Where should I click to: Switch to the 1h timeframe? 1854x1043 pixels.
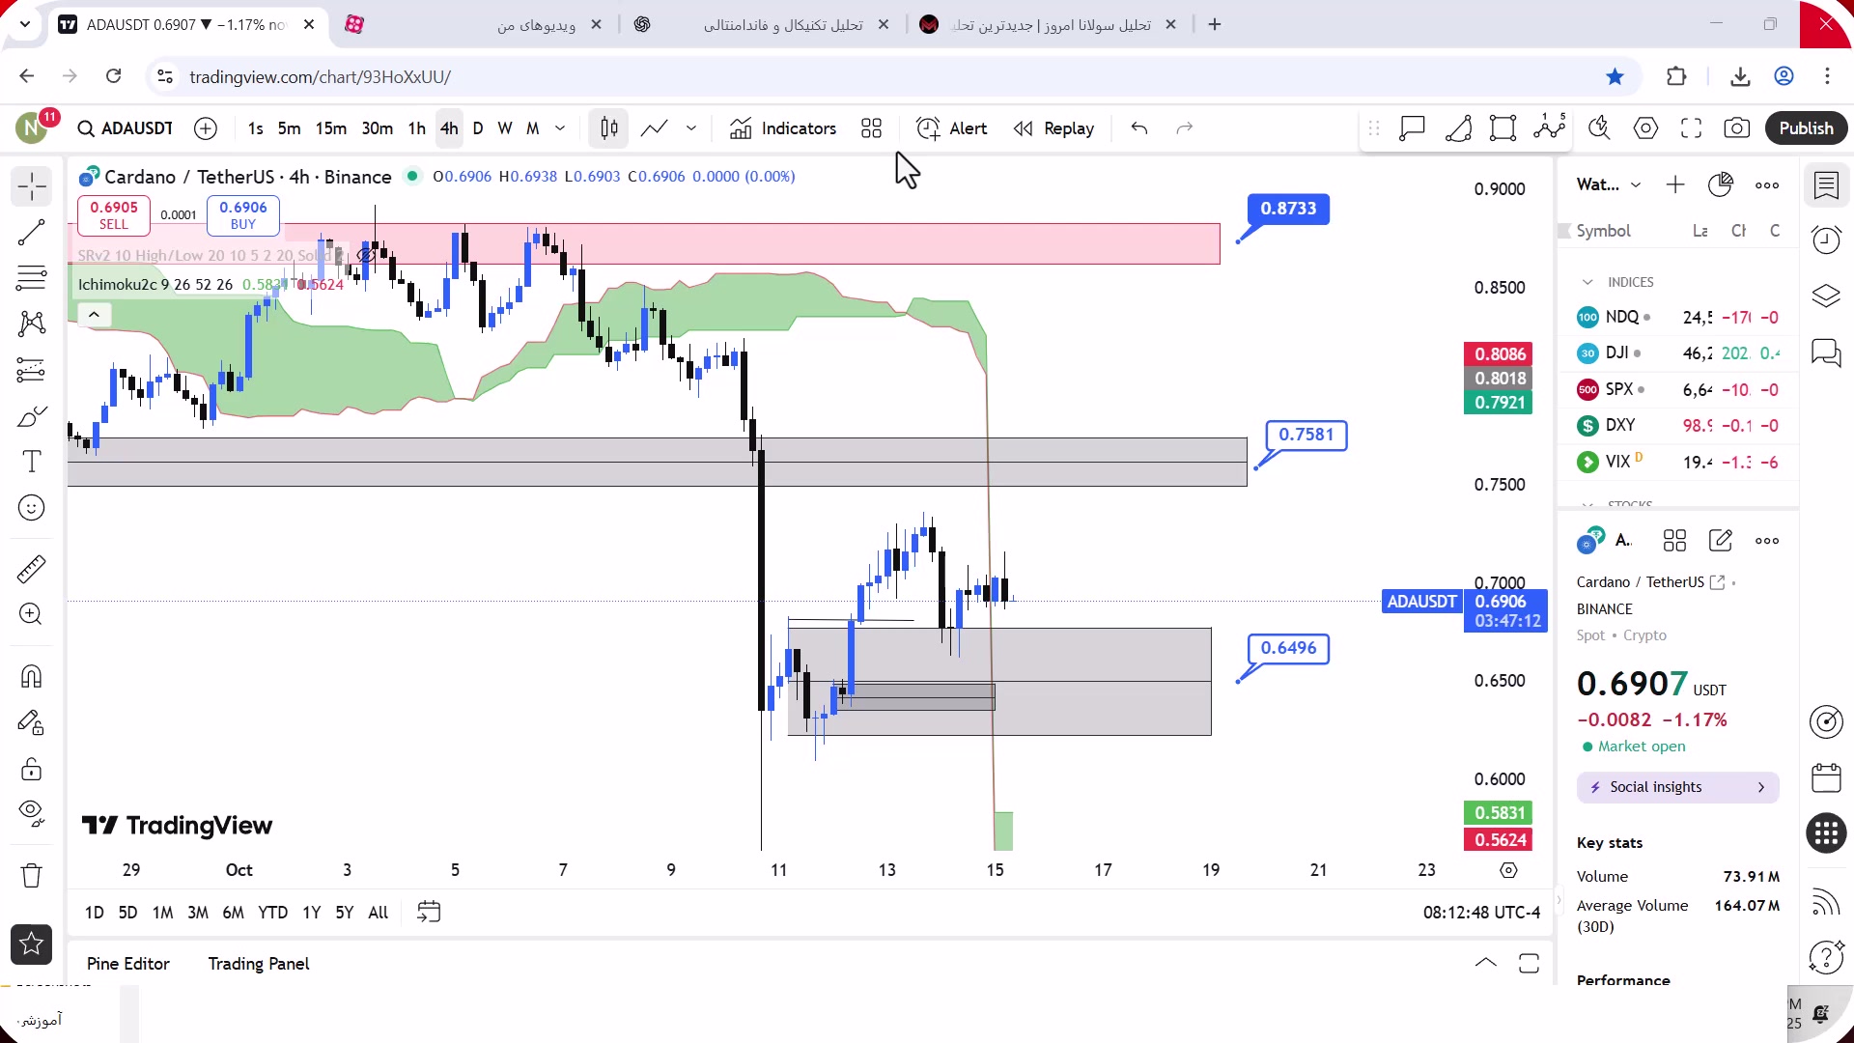[417, 128]
